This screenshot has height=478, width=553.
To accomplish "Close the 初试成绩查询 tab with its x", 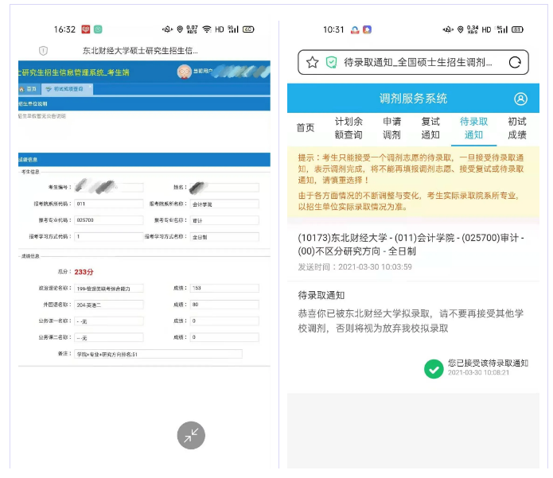I will point(90,87).
